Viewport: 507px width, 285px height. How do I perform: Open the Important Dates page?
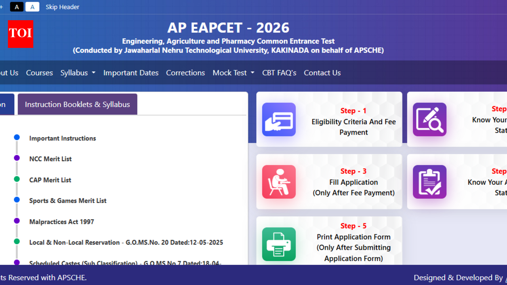point(131,72)
